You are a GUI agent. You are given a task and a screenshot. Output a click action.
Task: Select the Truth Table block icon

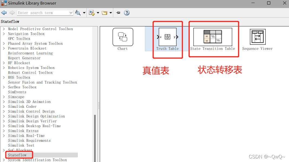point(168,37)
